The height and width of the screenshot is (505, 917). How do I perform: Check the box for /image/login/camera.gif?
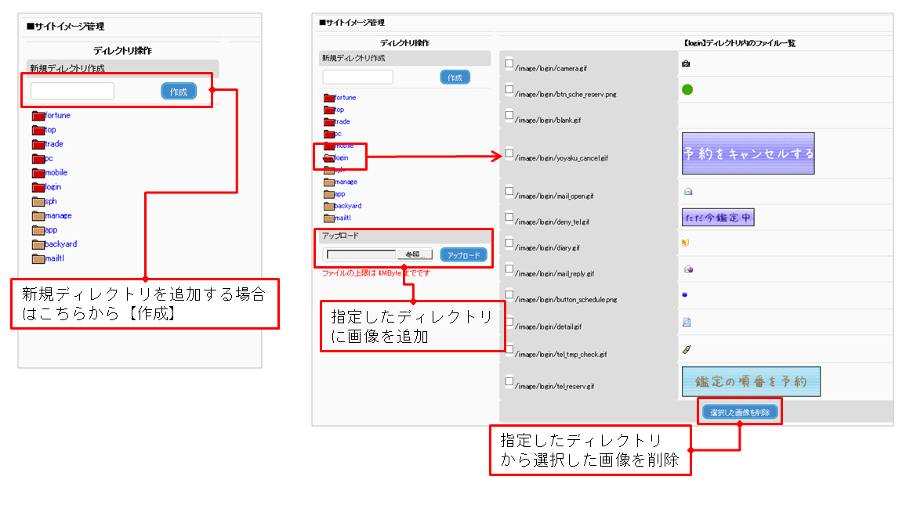point(509,63)
